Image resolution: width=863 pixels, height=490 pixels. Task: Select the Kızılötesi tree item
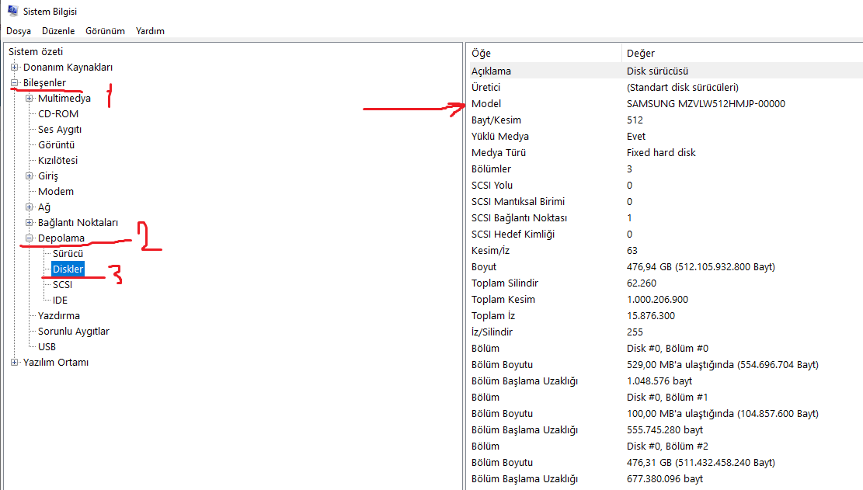tap(57, 161)
